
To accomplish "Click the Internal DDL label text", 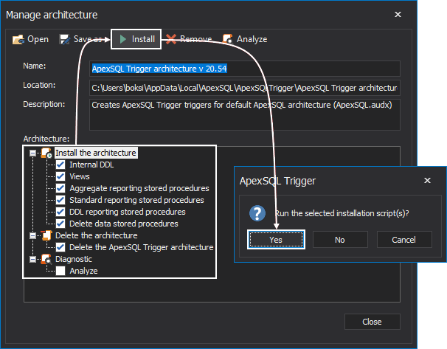I will 91,165.
